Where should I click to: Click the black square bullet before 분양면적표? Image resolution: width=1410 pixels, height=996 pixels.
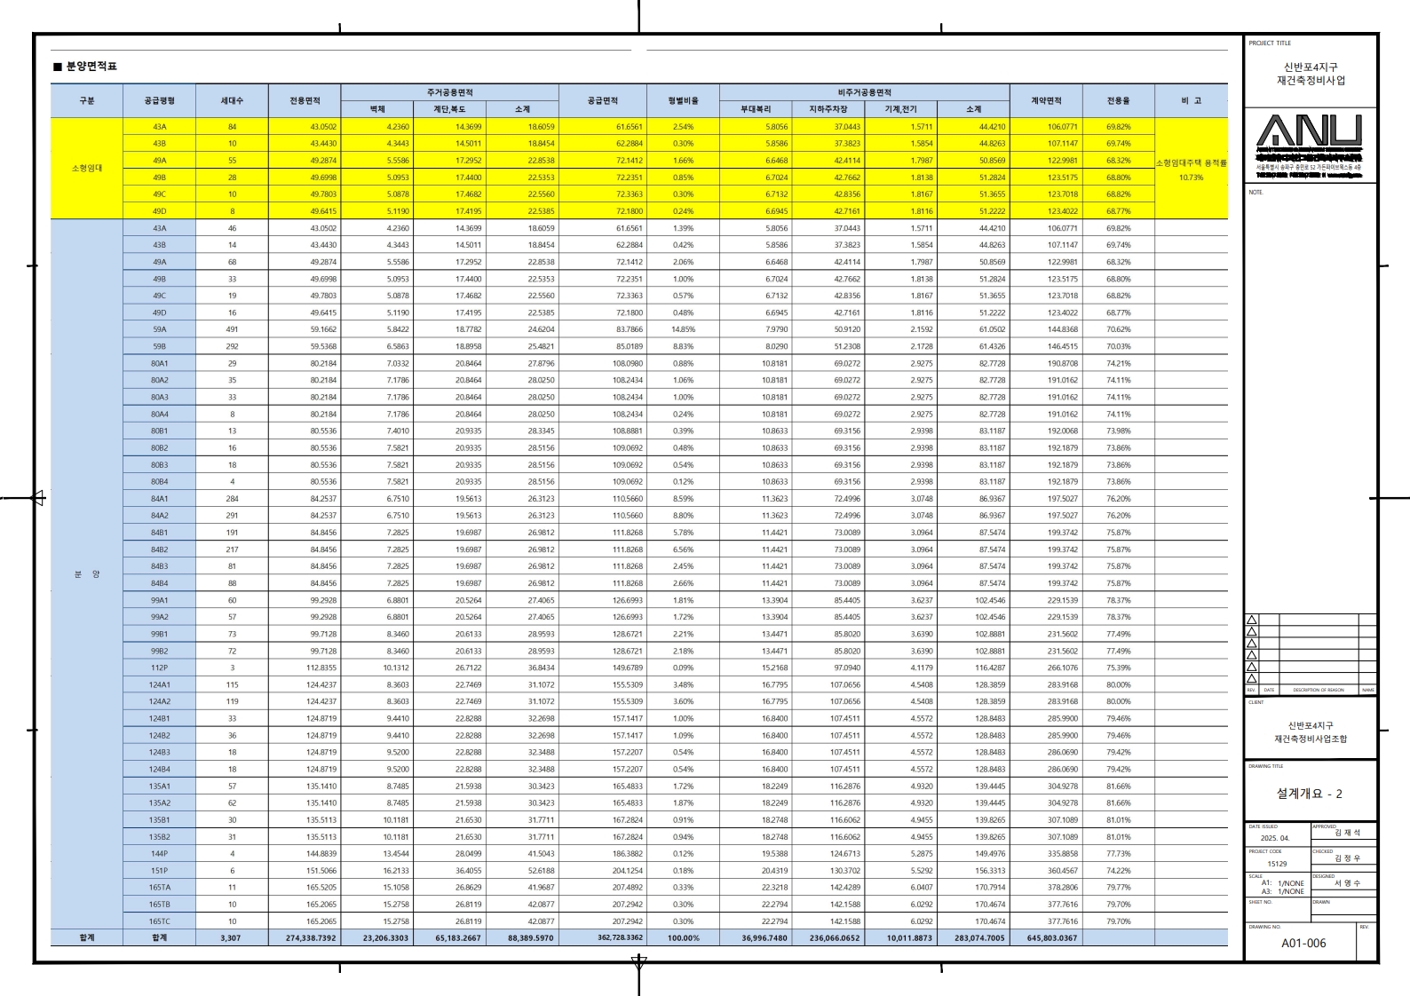pyautogui.click(x=58, y=67)
